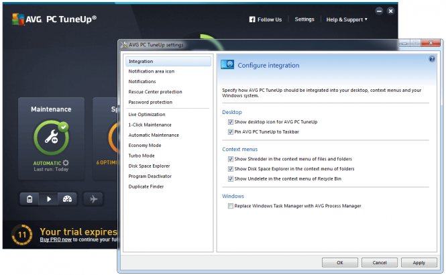This screenshot has height=275, width=446.
Task: Click the Desktop section heading
Action: click(x=232, y=112)
